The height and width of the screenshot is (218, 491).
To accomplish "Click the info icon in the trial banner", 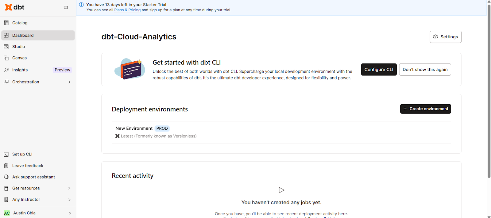I will click(81, 5).
